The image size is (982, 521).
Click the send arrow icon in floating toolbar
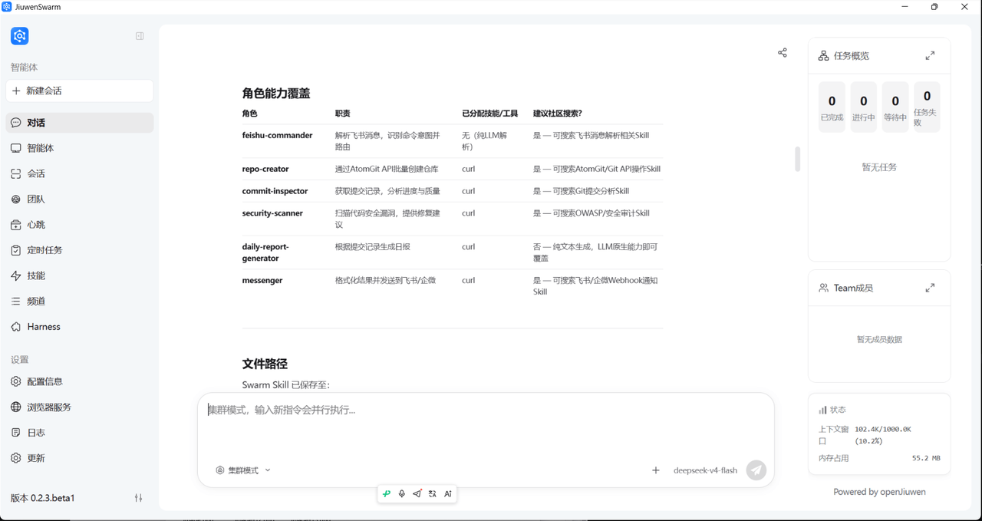click(x=417, y=494)
